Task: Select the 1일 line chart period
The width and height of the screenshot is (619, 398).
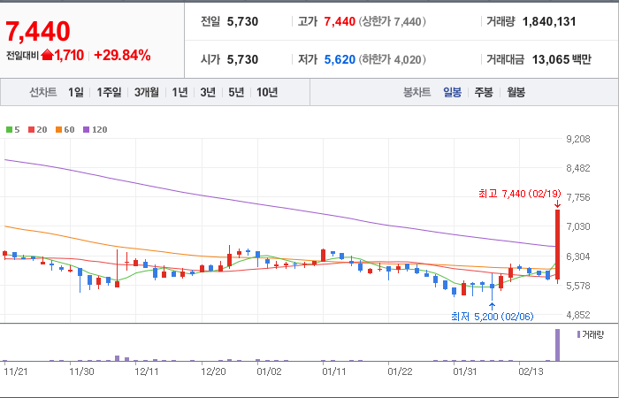Action: pos(76,93)
